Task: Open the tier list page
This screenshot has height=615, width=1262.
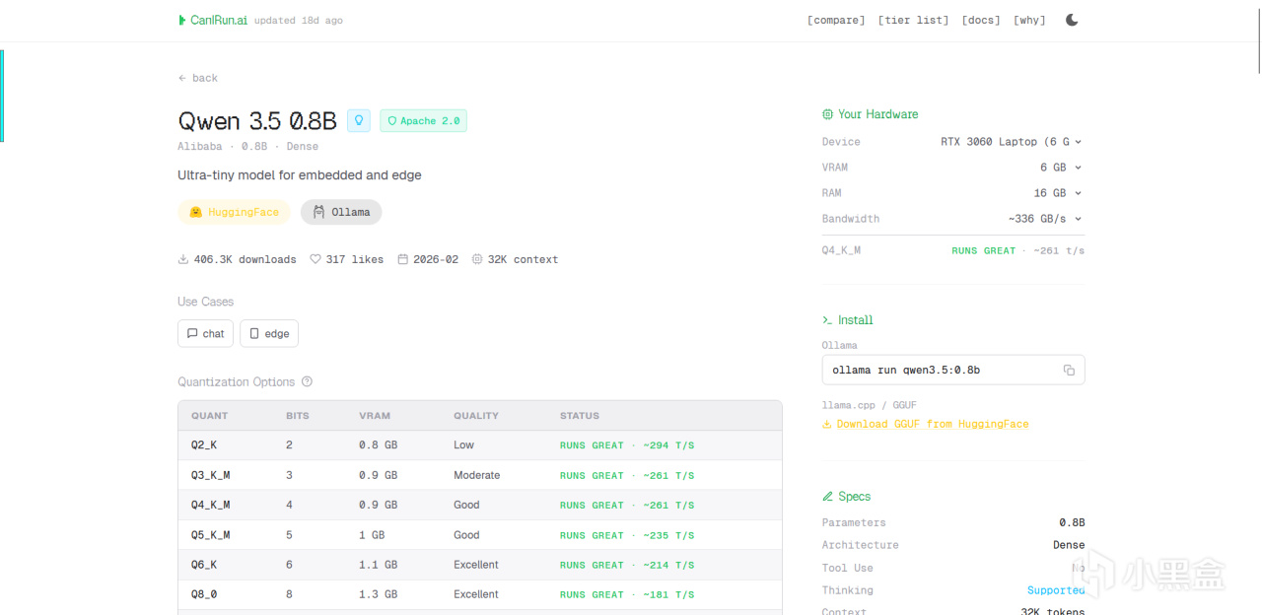Action: (x=913, y=20)
